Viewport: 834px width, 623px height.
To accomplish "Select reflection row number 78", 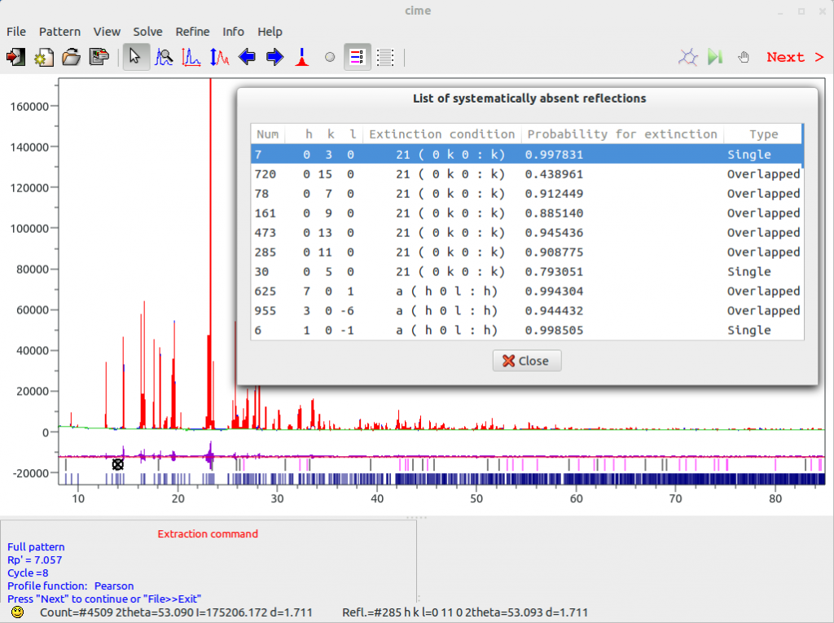I will click(x=527, y=194).
